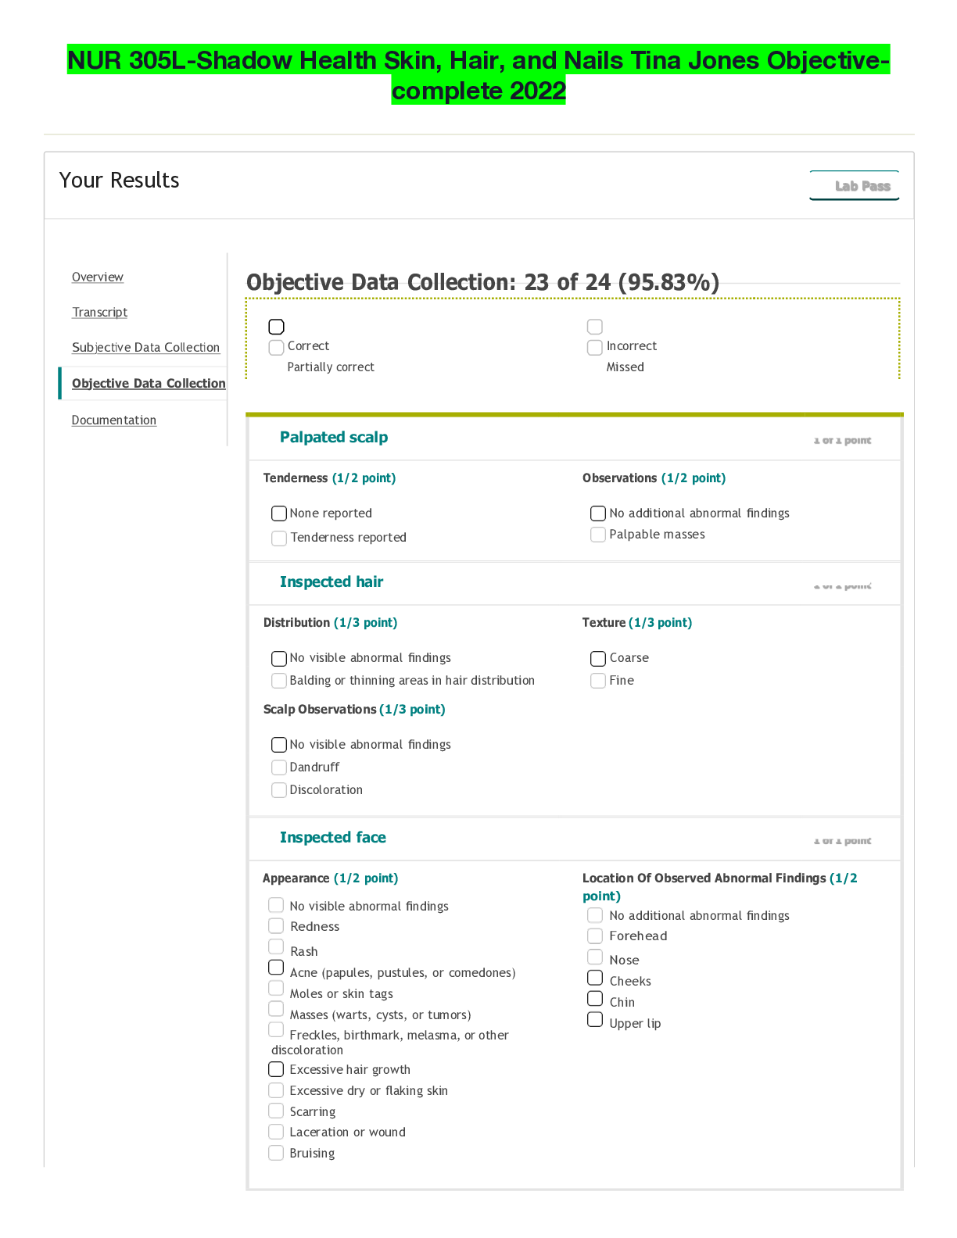Tick the Forehead location checkbox
Image resolution: width=957 pixels, height=1238 pixels.
coord(595,936)
